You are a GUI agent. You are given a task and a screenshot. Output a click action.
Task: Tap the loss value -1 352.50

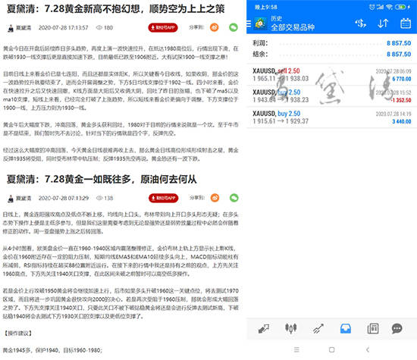click(x=401, y=100)
